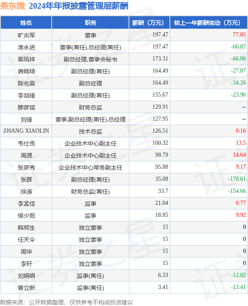Click position 技术总监

pyautogui.click(x=91, y=131)
